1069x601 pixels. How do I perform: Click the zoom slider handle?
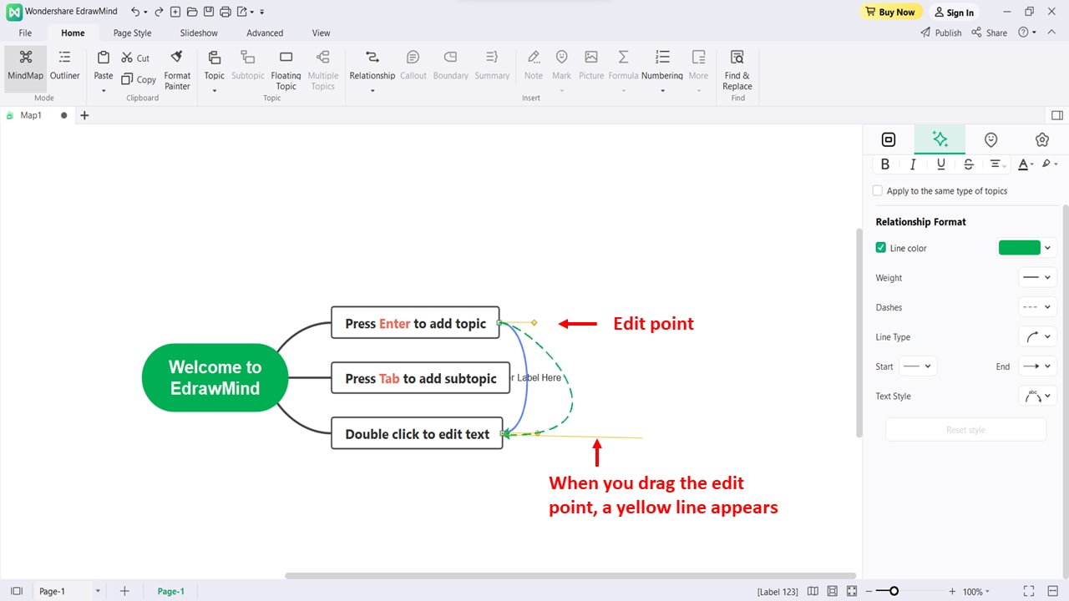(x=894, y=591)
